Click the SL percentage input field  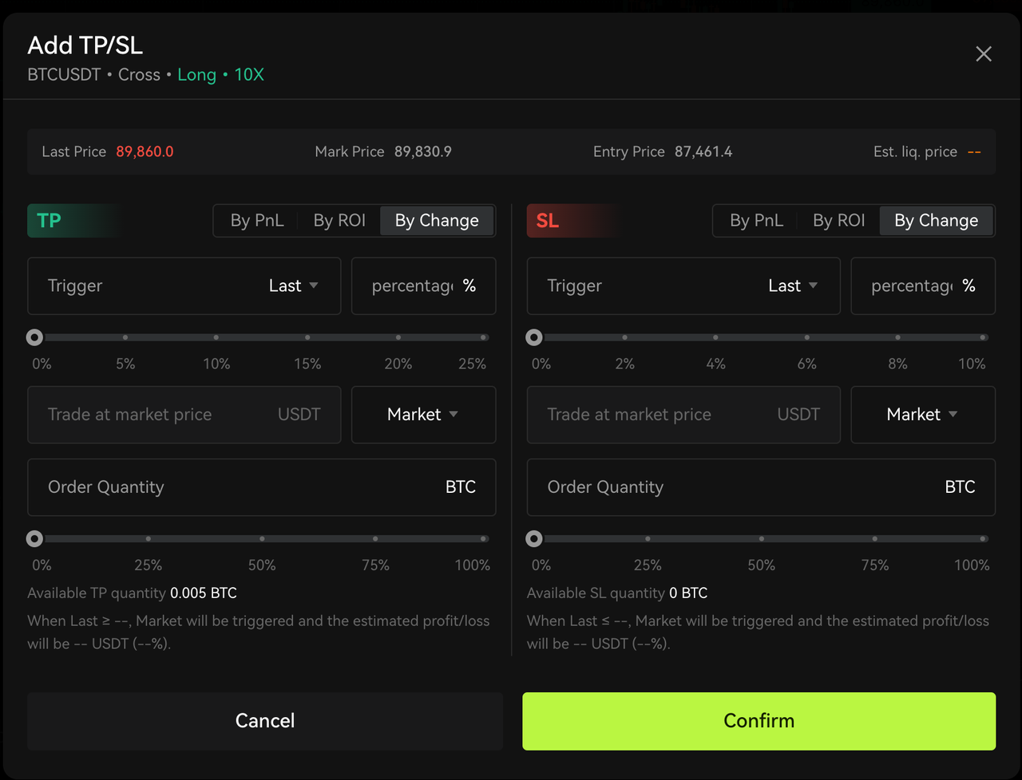(911, 286)
